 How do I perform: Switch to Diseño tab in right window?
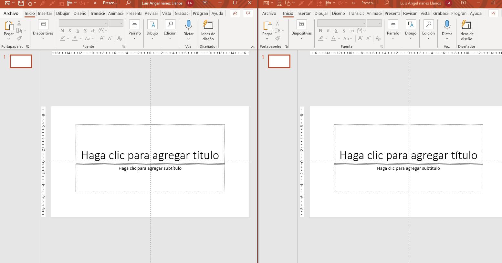(338, 14)
